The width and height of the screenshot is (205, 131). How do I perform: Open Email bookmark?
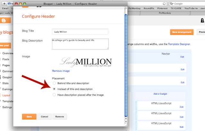[5, 8]
